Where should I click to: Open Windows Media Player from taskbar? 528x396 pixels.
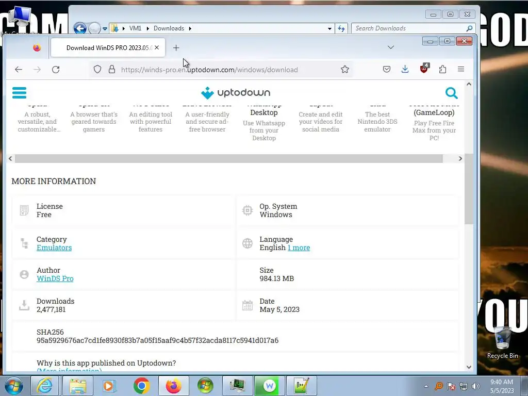[x=108, y=386]
